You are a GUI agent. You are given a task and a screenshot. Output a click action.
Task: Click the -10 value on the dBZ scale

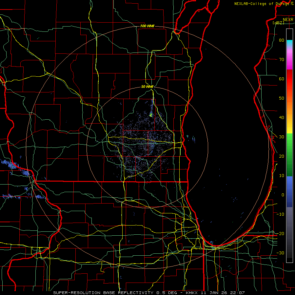[280, 214]
